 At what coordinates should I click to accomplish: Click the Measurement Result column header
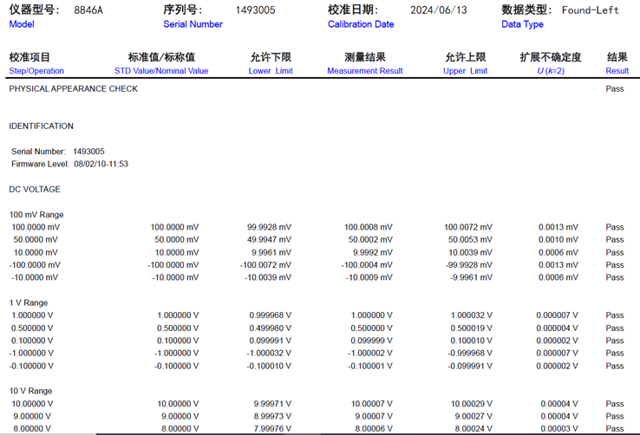click(365, 71)
